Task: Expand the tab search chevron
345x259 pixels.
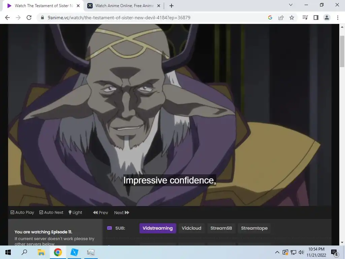Action: 291,5
